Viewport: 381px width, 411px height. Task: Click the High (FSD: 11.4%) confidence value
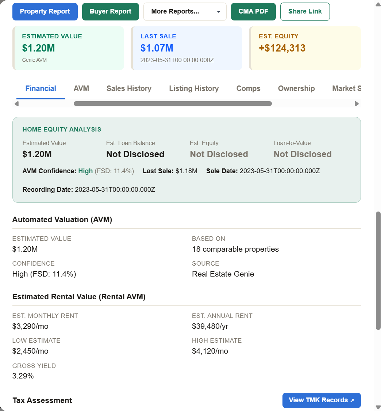44,274
